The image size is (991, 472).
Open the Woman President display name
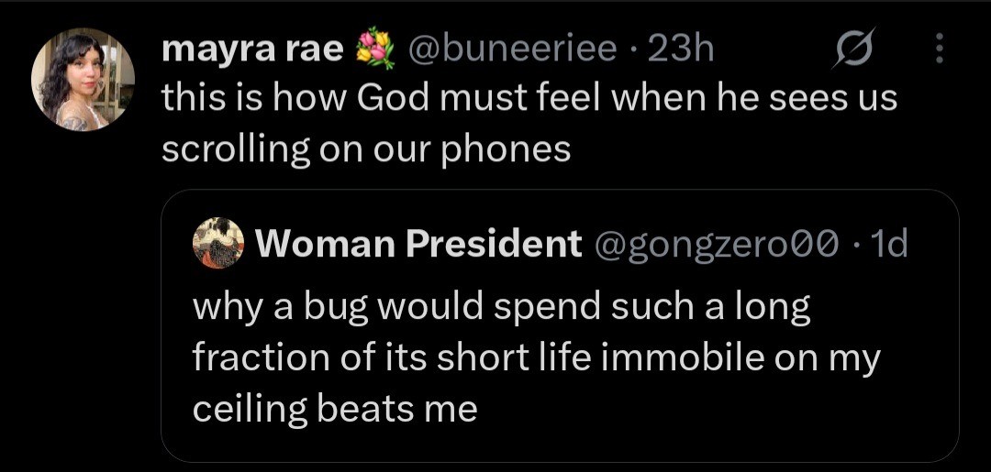[418, 243]
